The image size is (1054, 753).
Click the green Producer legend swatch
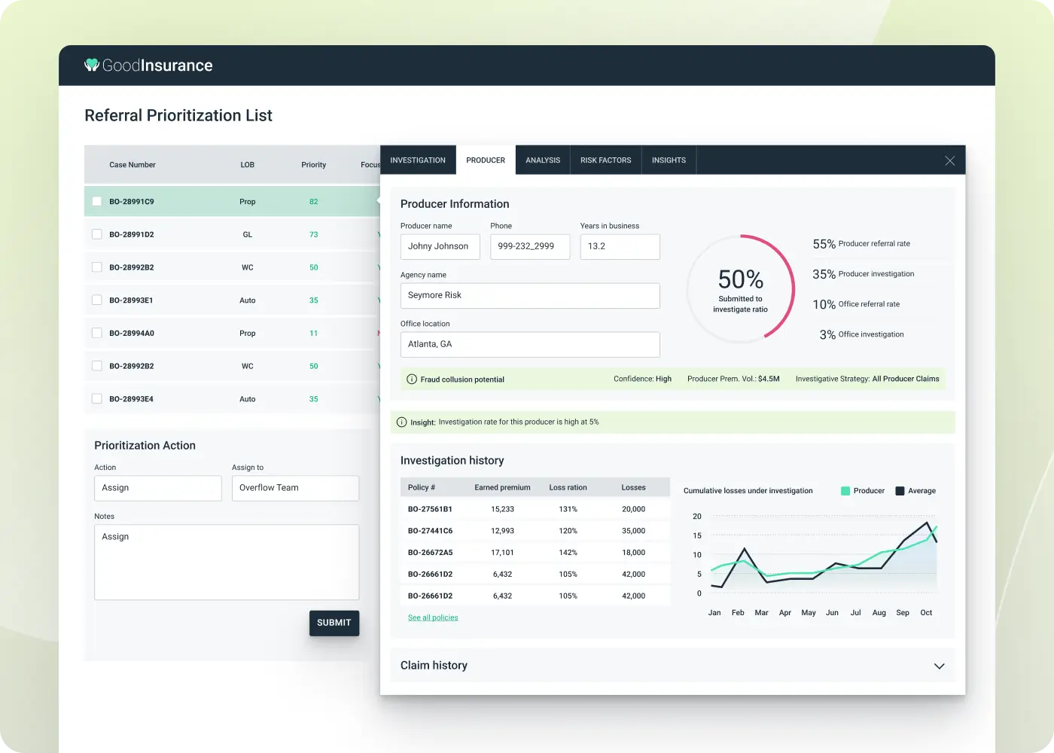click(x=845, y=491)
